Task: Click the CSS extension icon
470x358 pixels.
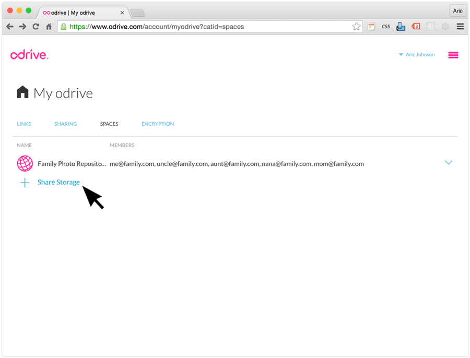Action: coord(386,27)
